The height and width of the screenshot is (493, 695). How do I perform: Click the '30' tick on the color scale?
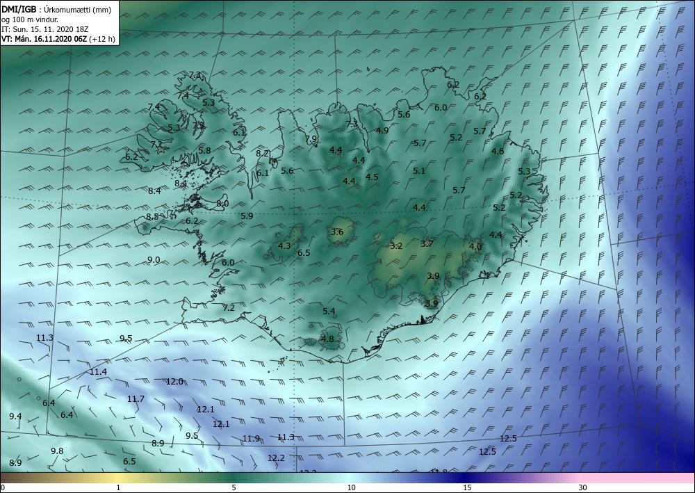(x=583, y=487)
